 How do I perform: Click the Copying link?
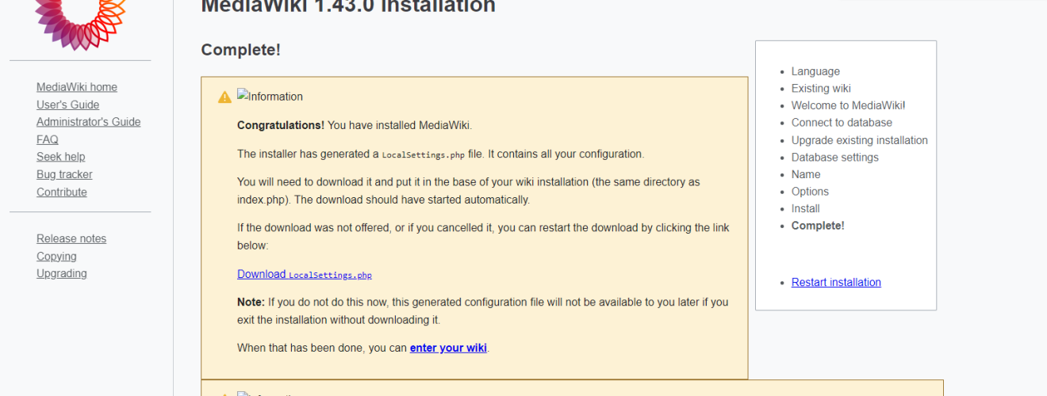click(x=56, y=257)
